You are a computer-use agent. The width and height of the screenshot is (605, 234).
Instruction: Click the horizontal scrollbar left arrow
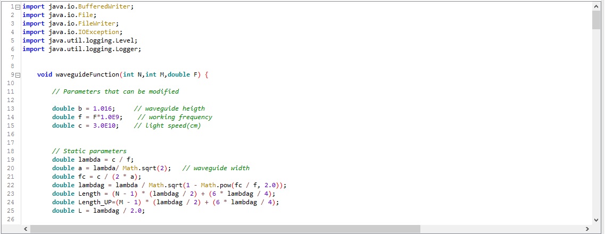(x=25, y=229)
